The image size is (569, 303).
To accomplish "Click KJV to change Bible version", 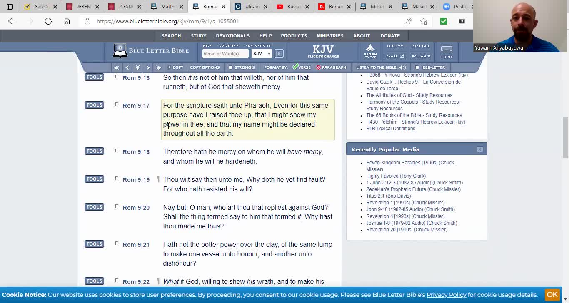I will tap(323, 52).
